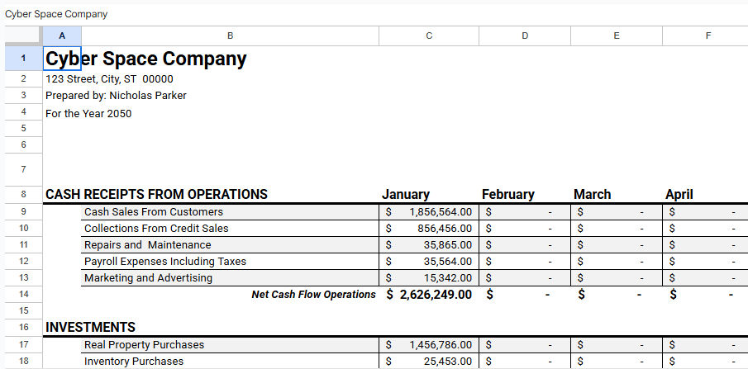Click the select-all corner box
The height and width of the screenshot is (369, 748).
(x=22, y=35)
